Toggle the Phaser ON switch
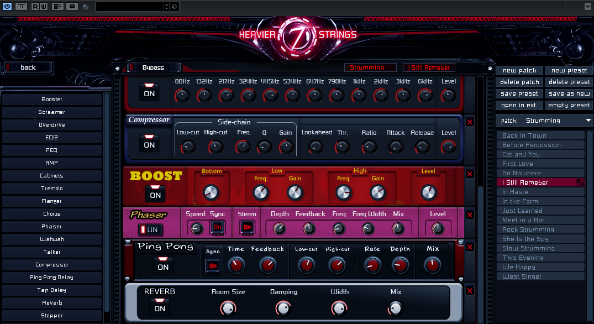Image resolution: width=594 pixels, height=324 pixels. point(151,229)
